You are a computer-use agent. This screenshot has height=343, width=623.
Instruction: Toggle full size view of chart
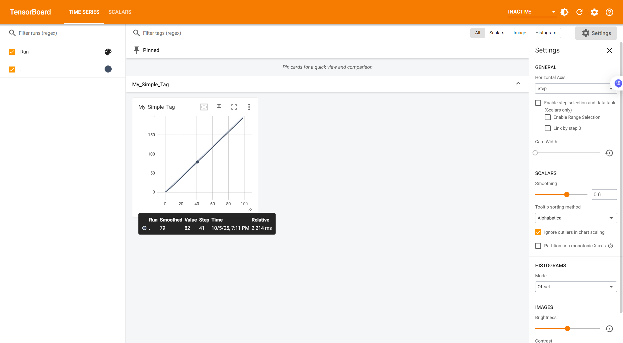[234, 107]
